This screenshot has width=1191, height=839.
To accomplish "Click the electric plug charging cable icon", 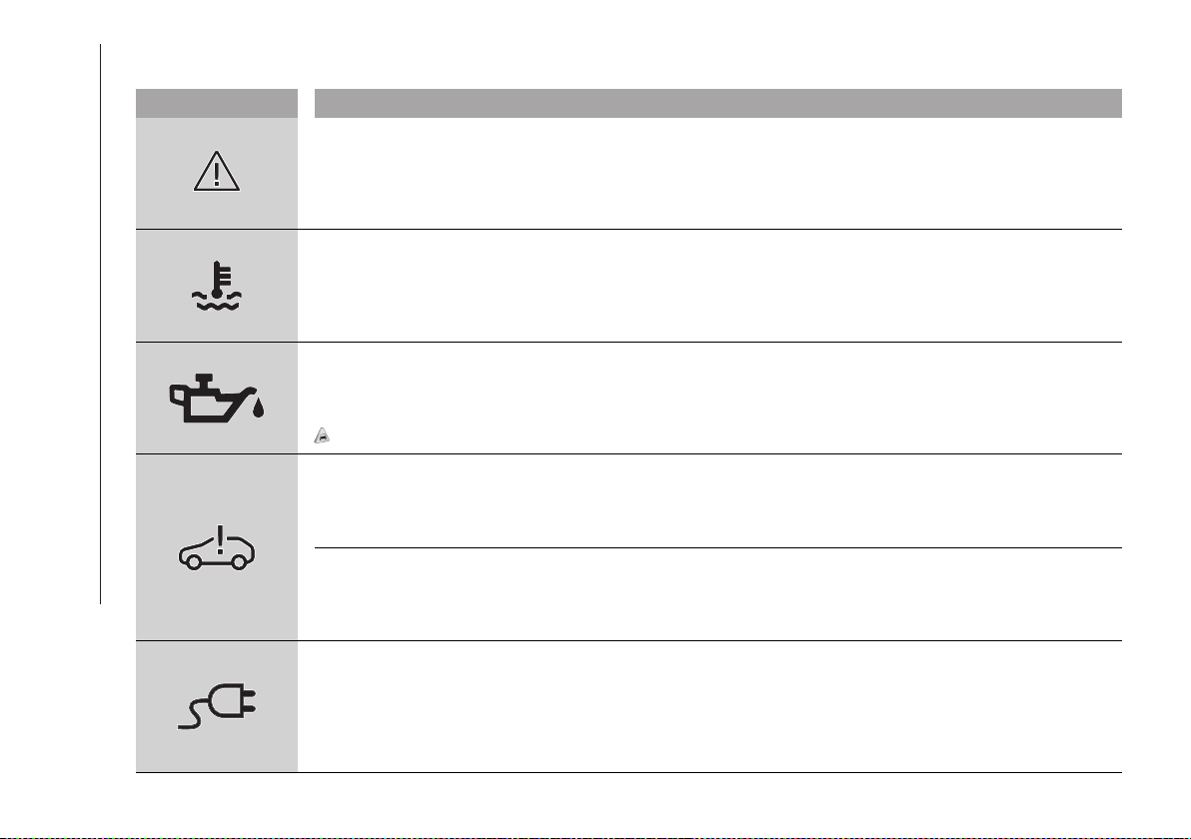I will pyautogui.click(x=217, y=706).
